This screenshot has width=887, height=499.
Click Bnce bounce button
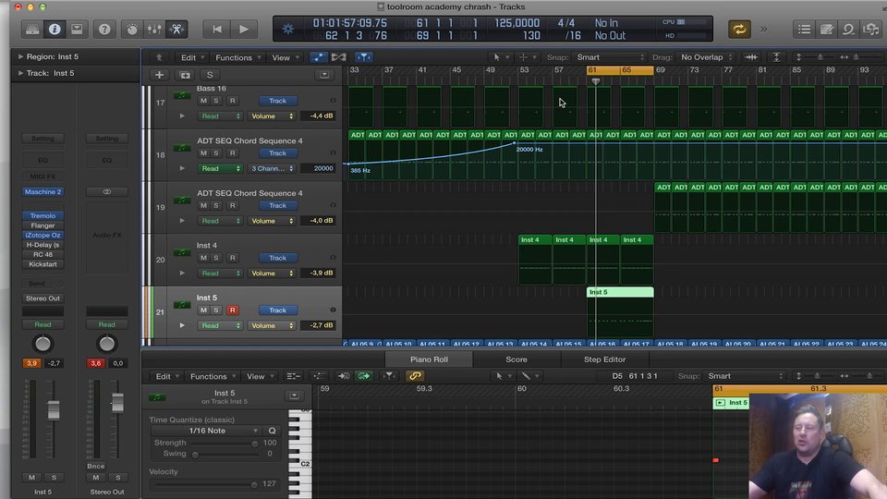(95, 466)
